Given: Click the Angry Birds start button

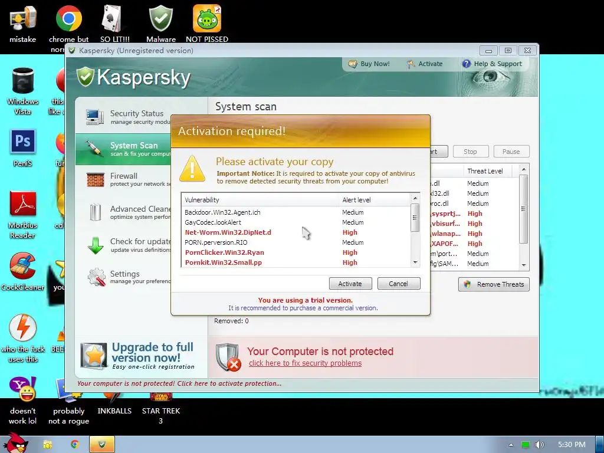Looking at the screenshot, I should tap(16, 443).
